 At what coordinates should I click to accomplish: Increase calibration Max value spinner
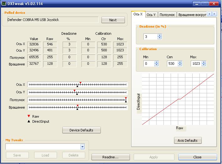tap(203, 62)
